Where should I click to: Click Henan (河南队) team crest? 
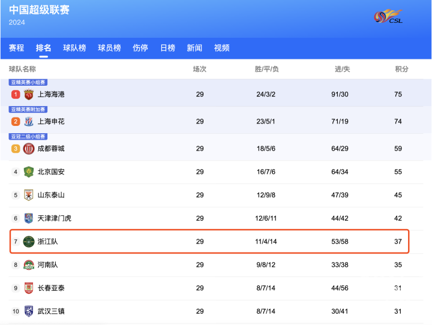(x=29, y=265)
